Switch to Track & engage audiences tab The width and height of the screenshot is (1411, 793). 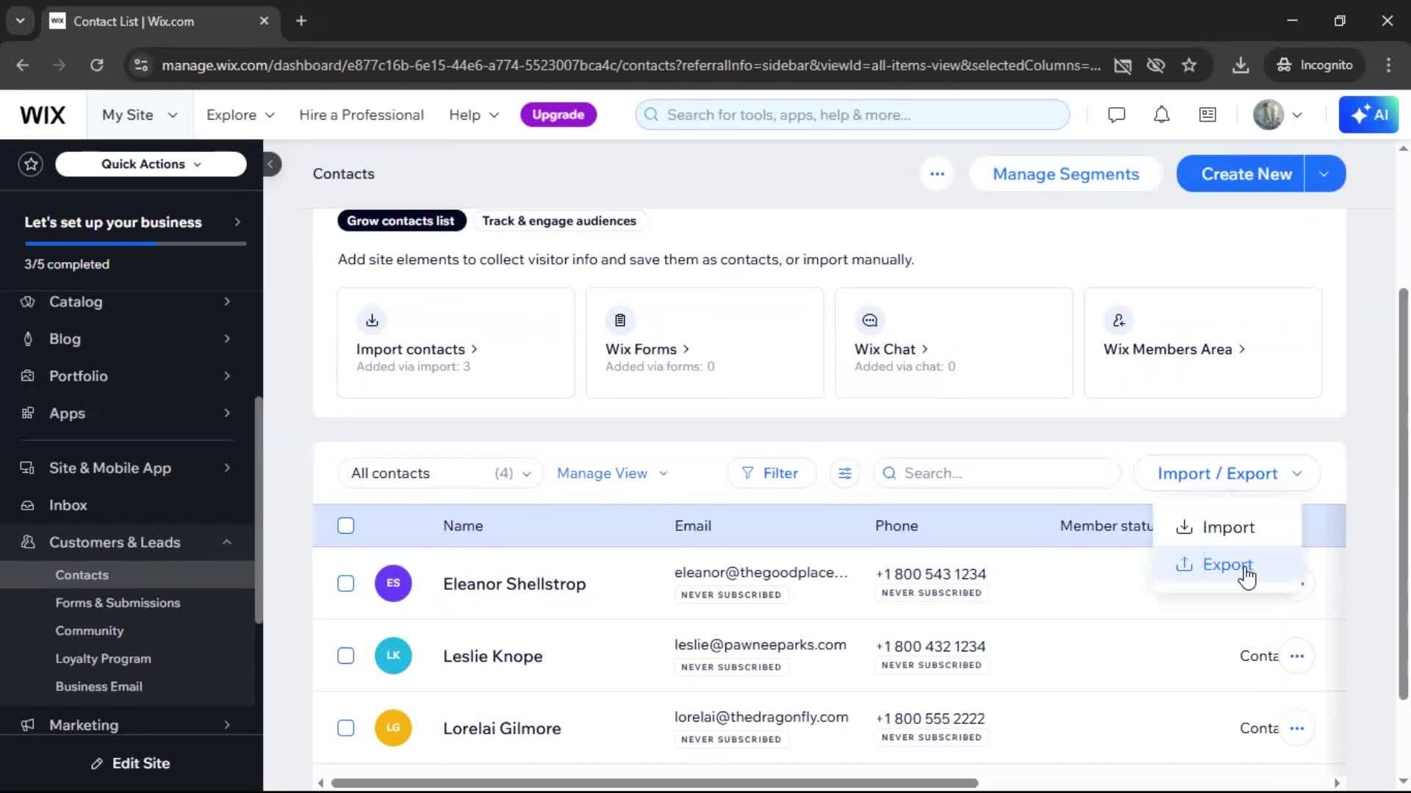(x=559, y=221)
